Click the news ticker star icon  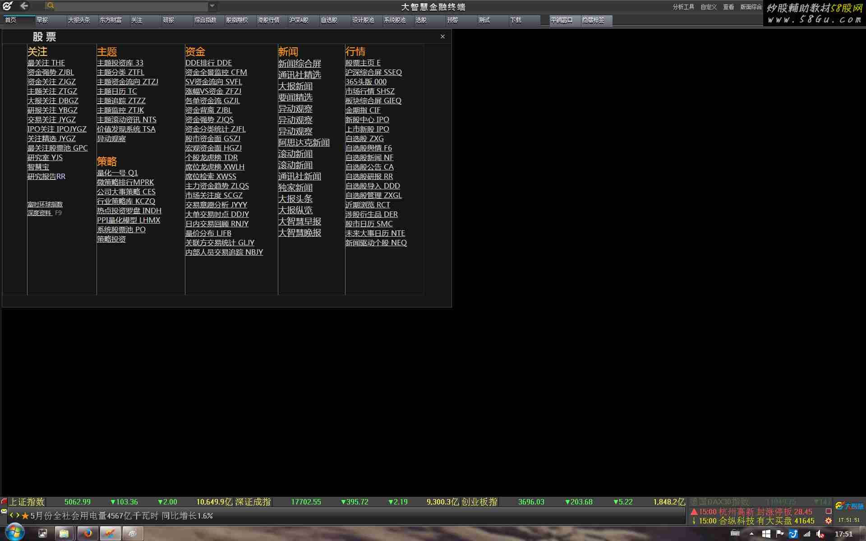[x=25, y=516]
